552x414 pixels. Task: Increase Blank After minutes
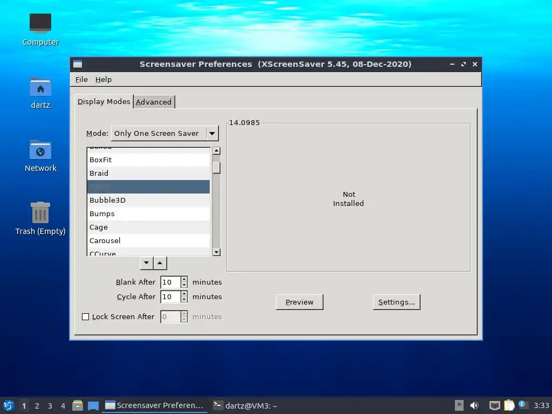(184, 280)
